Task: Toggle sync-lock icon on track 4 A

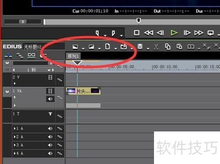Action: (60, 153)
